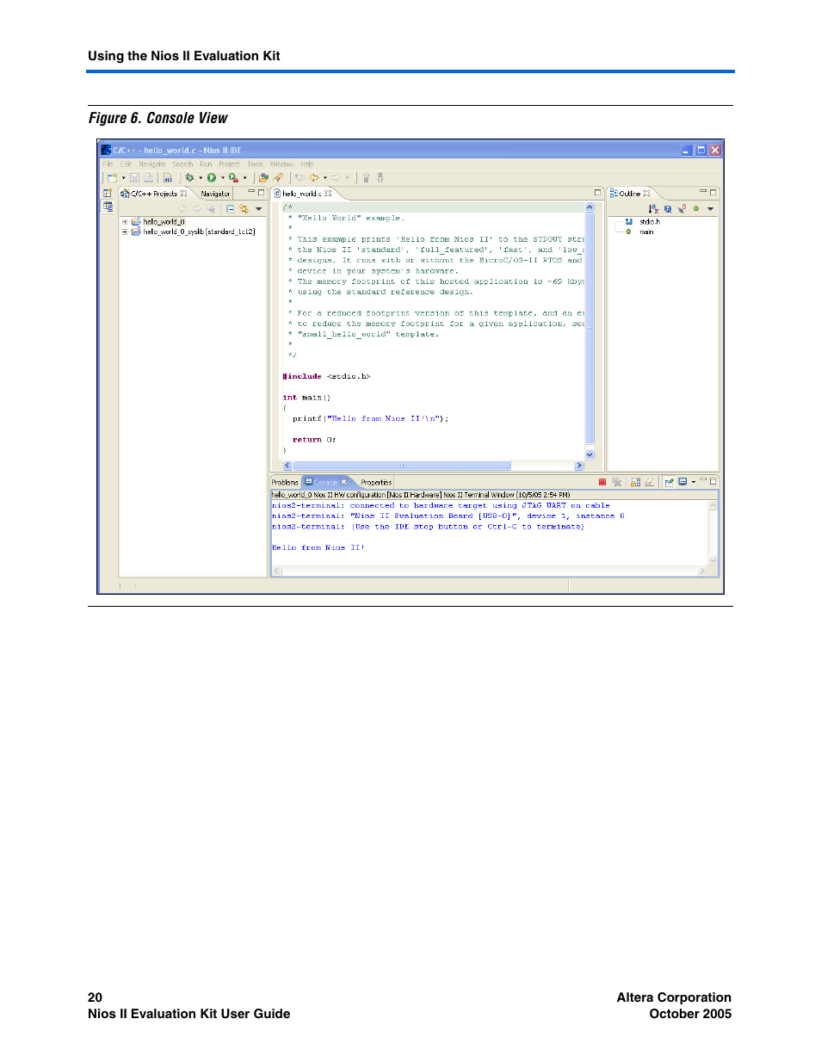Screen dimensions: 821x1056
Task: Expand the hello_world_0_syslib project node
Action: pyautogui.click(x=125, y=232)
